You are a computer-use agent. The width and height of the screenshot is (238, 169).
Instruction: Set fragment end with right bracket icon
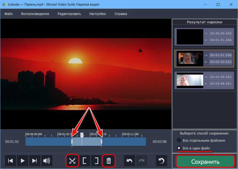(x=96, y=161)
